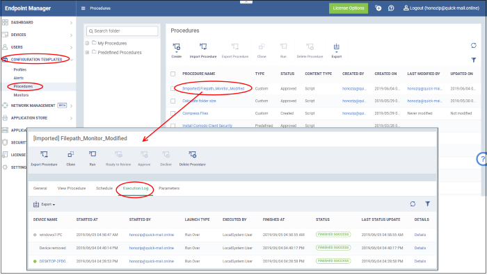487x275 pixels.
Task: Click the Dashboard sidebar icon
Action: [5, 22]
